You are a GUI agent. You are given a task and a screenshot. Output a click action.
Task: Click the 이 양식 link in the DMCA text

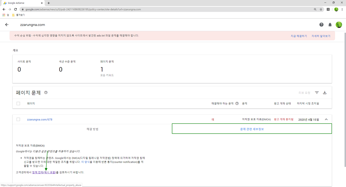click(x=85, y=162)
